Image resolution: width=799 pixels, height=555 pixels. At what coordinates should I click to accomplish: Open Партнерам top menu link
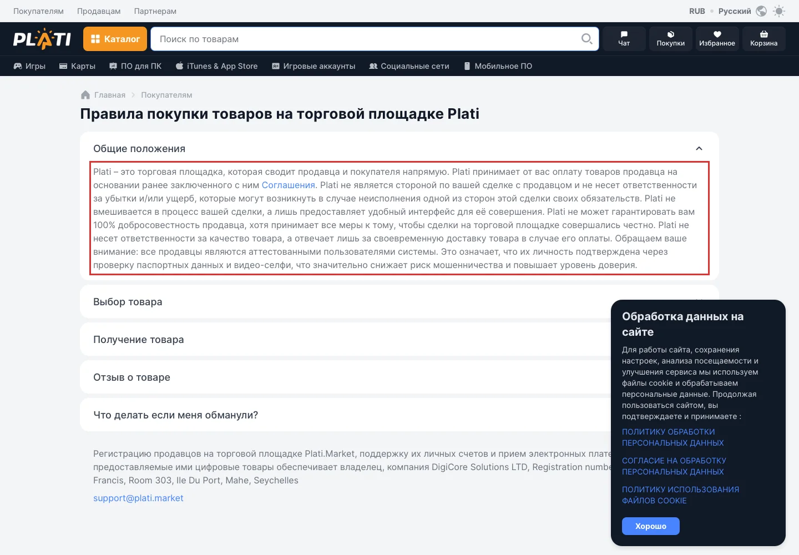[155, 11]
